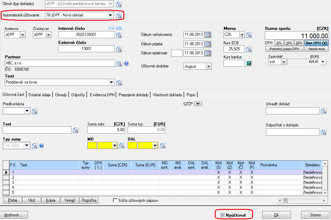Viewport: 331px width, 220px height.
Task: Expand EUR 424,30 amount dropdown
Action: [323, 62]
